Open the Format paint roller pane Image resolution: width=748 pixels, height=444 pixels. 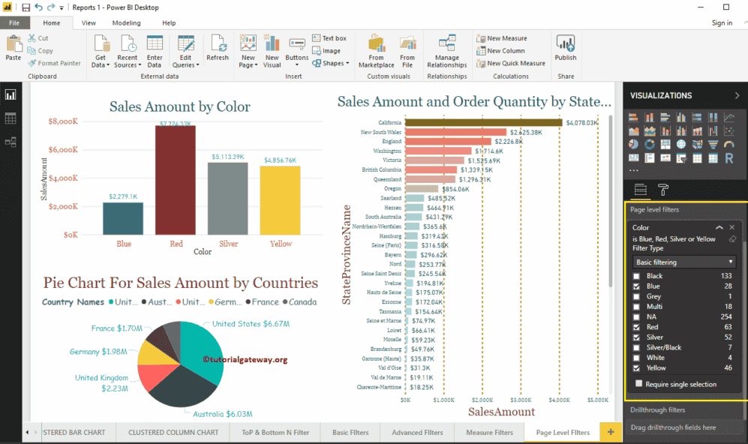(x=664, y=190)
